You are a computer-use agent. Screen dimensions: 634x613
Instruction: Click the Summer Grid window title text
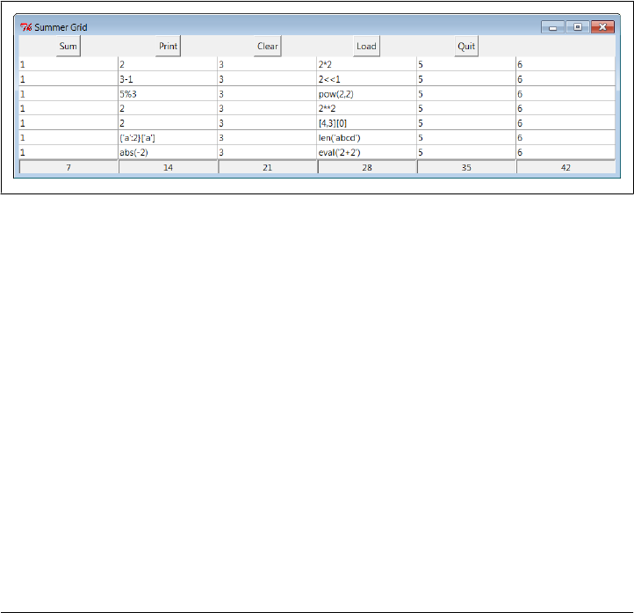(x=61, y=27)
